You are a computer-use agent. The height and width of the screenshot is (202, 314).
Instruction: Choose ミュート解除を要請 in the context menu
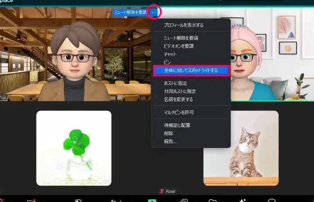(x=181, y=38)
